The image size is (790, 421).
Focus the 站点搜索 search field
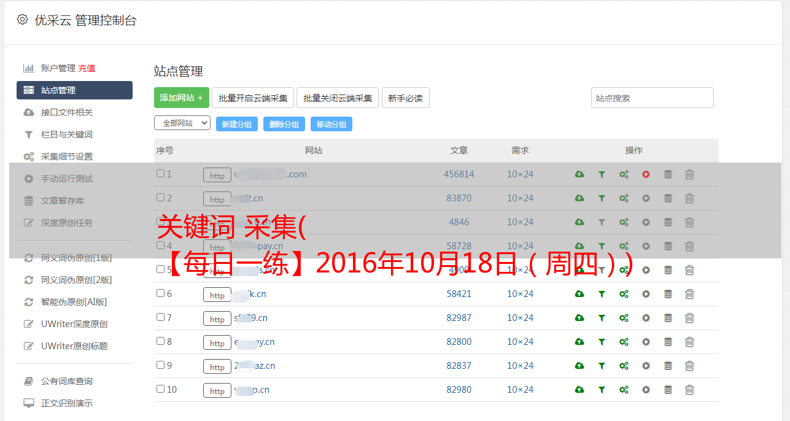pyautogui.click(x=653, y=98)
